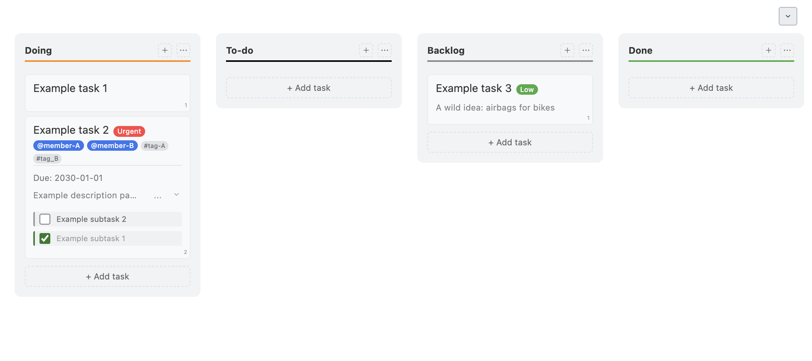
Task: Uncheck the Example subtask 1 checkbox
Action: (45, 238)
